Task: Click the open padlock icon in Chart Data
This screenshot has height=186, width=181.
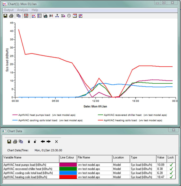Action: (x=35, y=141)
